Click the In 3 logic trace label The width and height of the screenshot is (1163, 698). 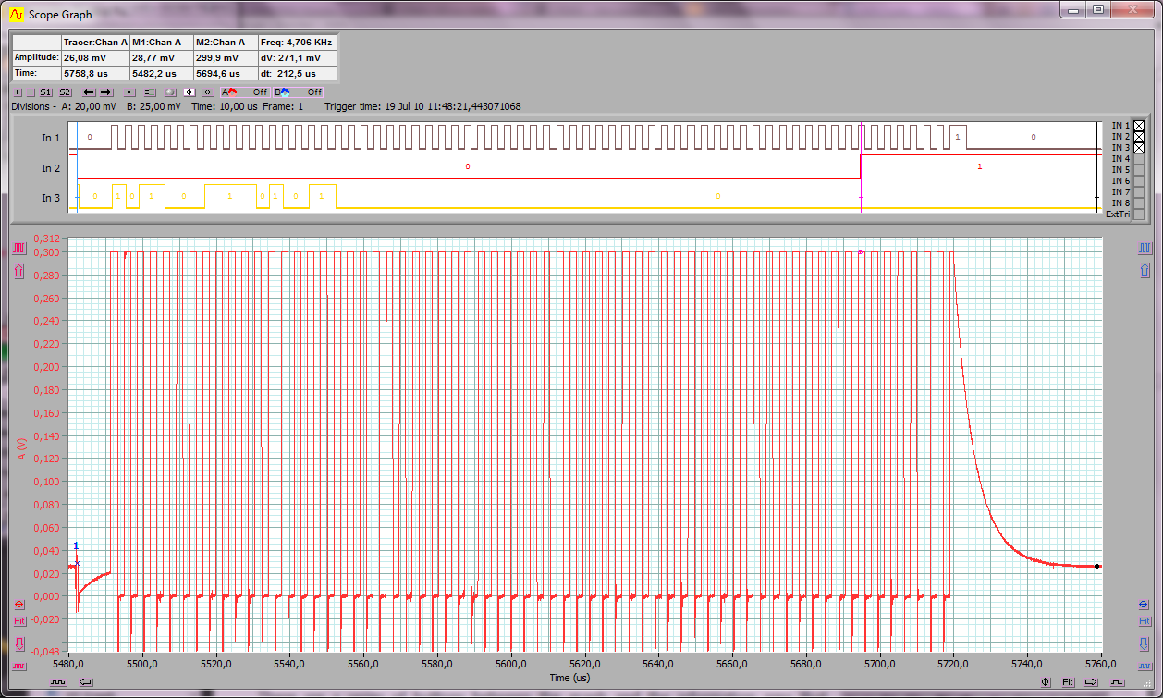(51, 198)
